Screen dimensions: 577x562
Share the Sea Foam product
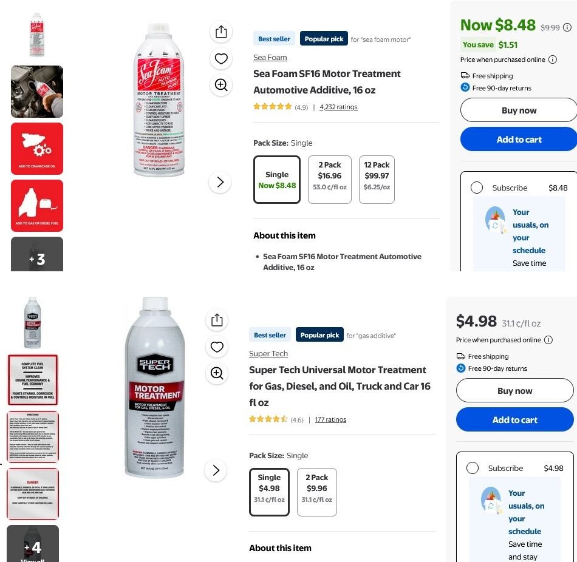(x=221, y=32)
